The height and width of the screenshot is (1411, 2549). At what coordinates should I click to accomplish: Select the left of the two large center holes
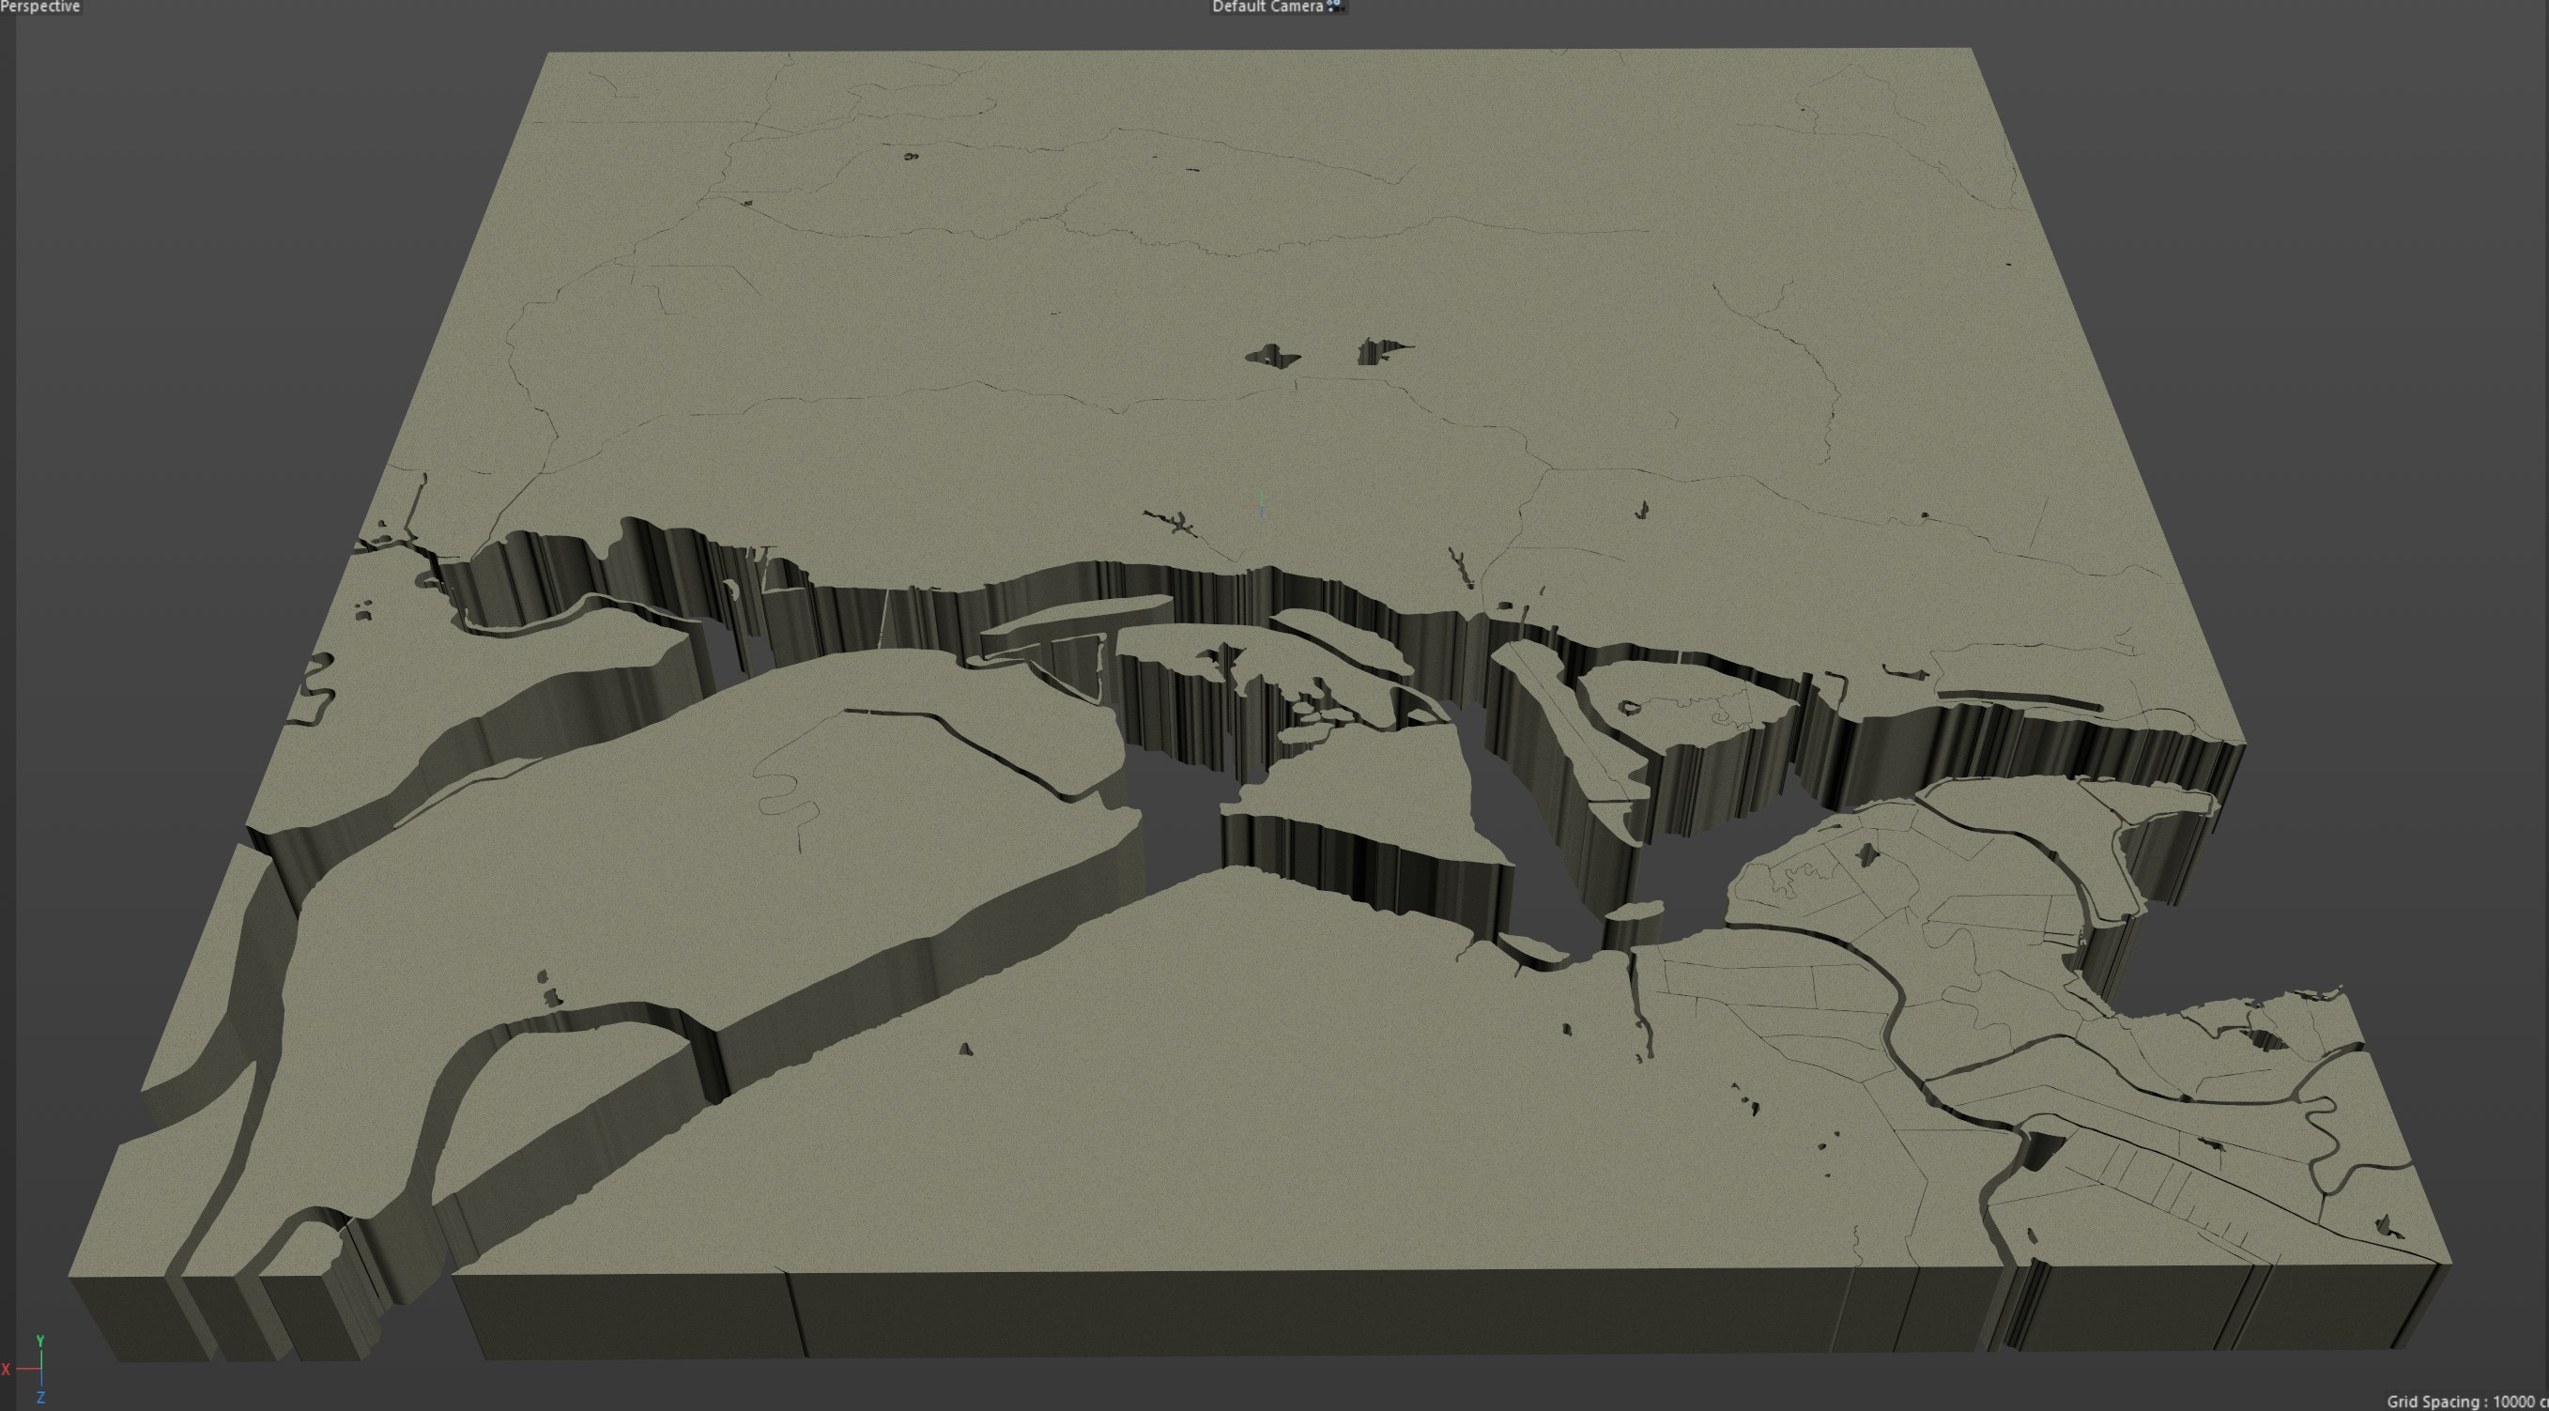[1271, 356]
